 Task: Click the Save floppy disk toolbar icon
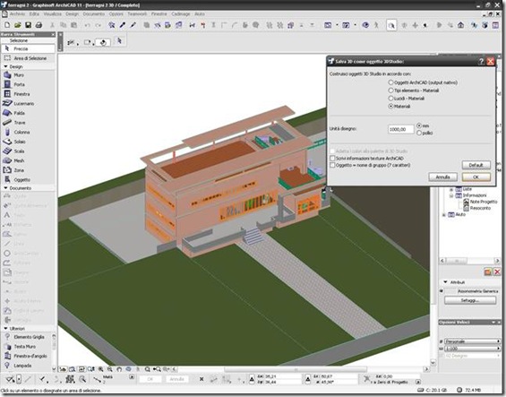click(x=28, y=25)
